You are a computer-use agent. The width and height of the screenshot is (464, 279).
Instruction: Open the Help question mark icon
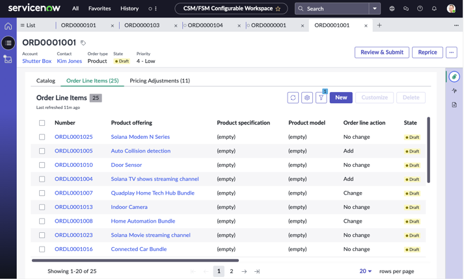(420, 8)
